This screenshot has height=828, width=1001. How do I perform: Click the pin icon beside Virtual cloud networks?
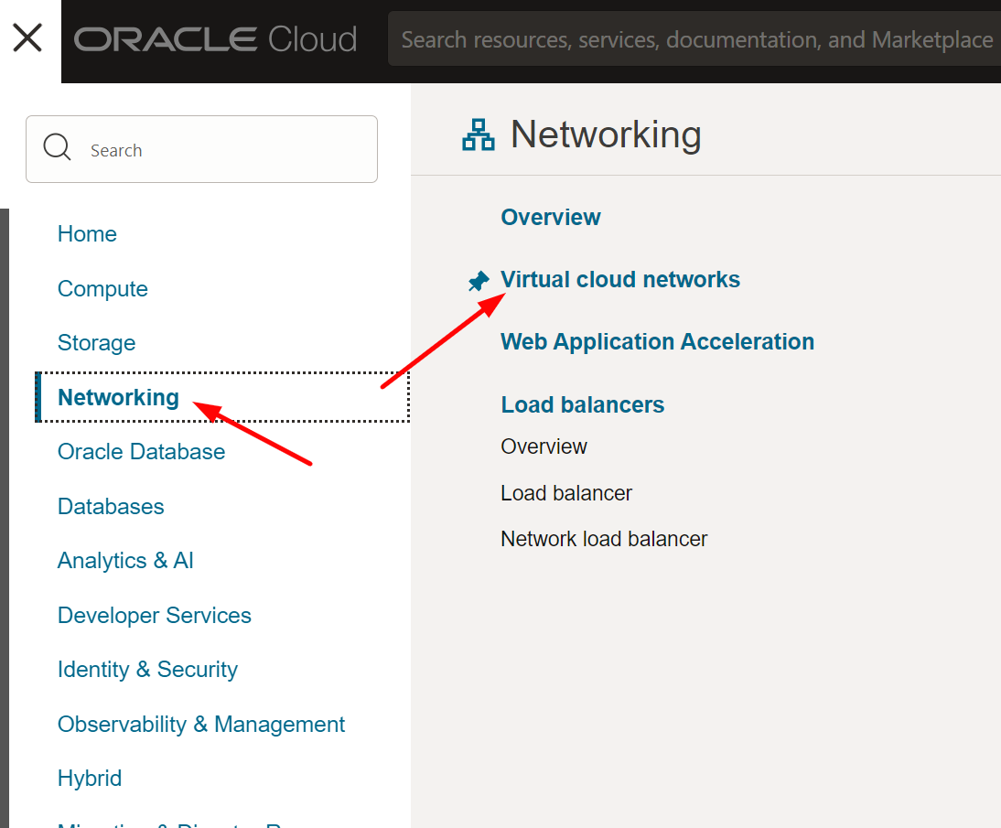coord(479,281)
